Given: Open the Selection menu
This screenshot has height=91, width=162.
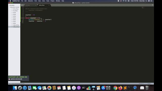Looking at the screenshot, I should click(30, 1).
